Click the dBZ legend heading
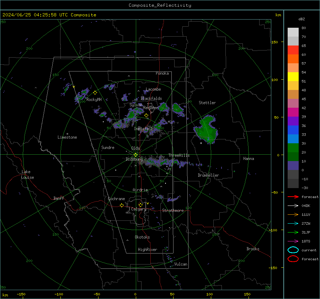This screenshot has height=299, width=320. tap(302, 19)
